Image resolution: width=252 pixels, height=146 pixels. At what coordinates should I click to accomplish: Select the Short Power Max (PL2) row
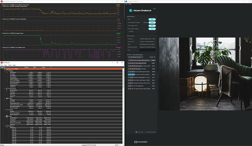(63, 105)
